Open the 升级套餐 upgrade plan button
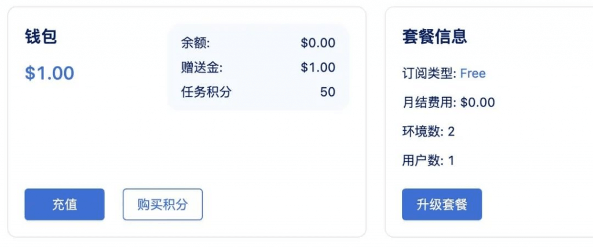593x248 pixels. (x=442, y=205)
